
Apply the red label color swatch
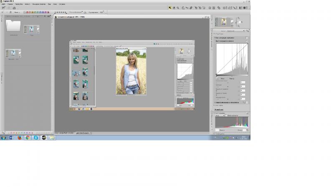27,12
